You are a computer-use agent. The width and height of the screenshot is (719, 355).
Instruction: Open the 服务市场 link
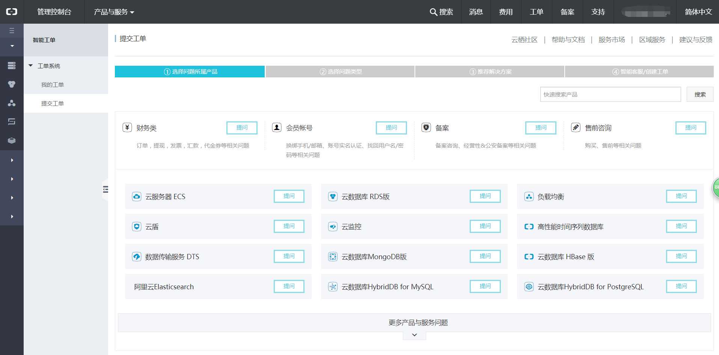[612, 39]
